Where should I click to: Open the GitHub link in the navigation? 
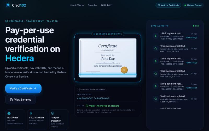pyautogui.click(x=106, y=5)
